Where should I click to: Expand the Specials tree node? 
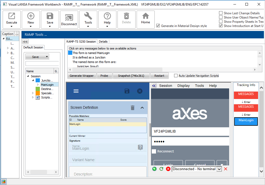tap(33, 93)
